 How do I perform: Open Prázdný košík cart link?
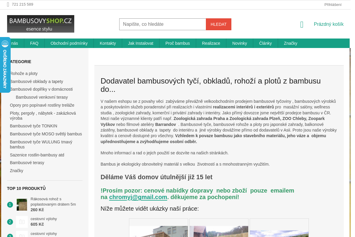point(329,24)
